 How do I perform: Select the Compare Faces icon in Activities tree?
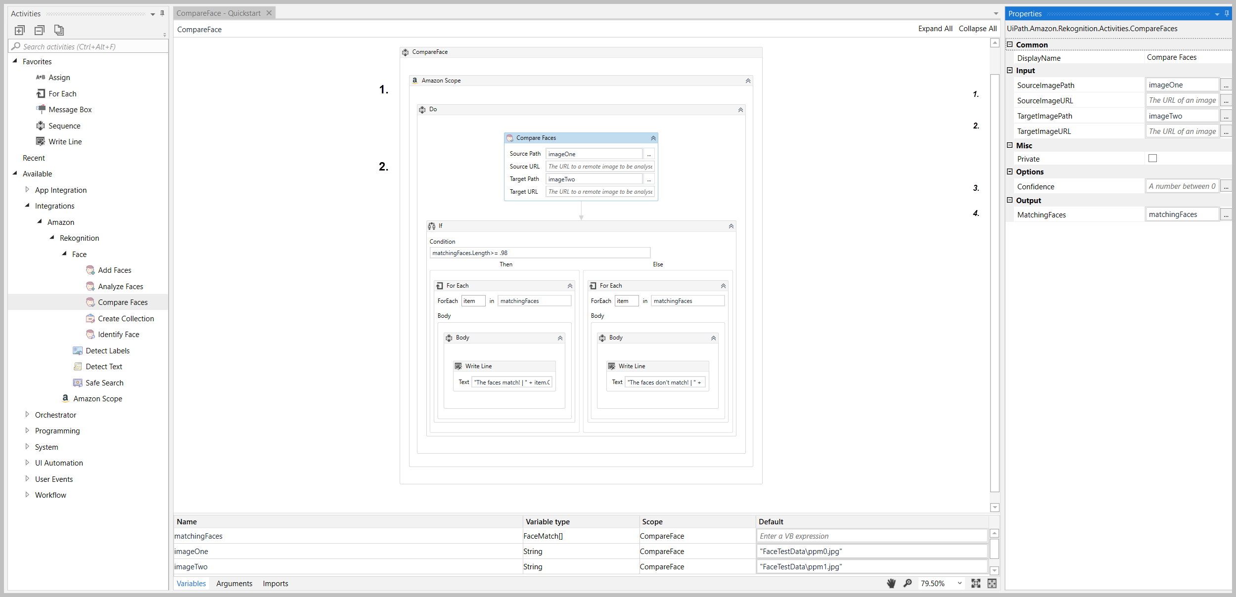91,302
